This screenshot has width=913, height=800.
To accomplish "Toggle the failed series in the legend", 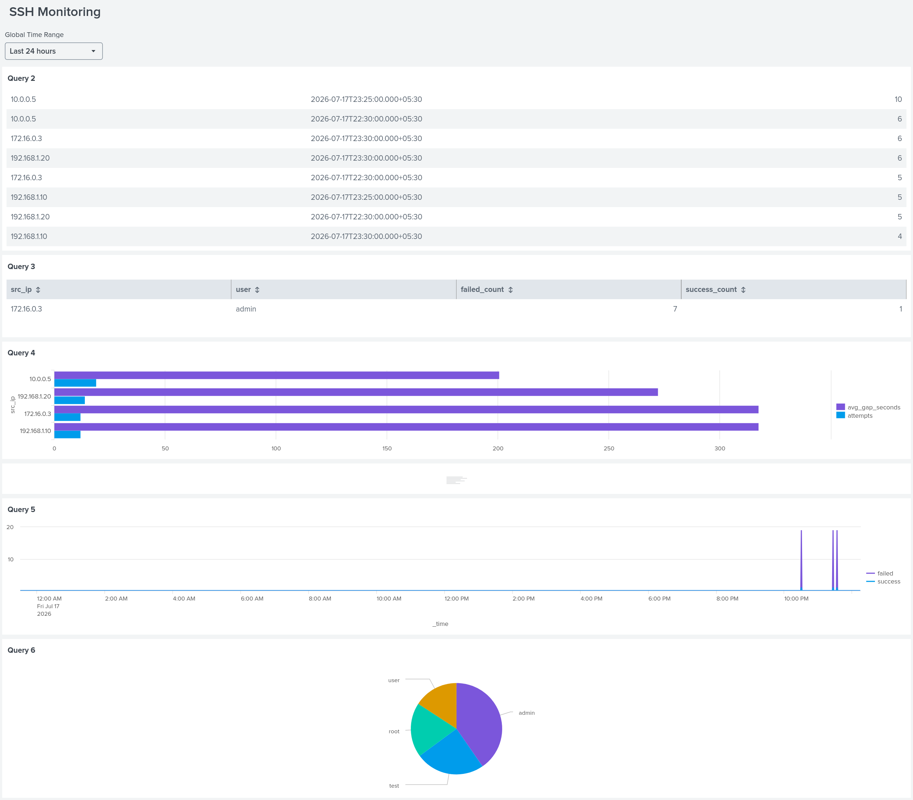I will 880,573.
